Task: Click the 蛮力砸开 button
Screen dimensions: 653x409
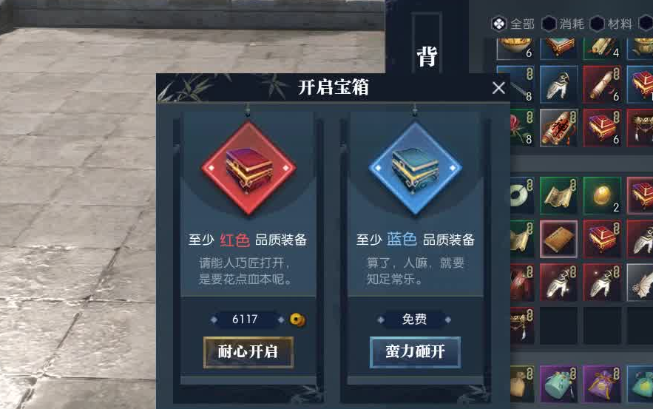Action: point(415,352)
